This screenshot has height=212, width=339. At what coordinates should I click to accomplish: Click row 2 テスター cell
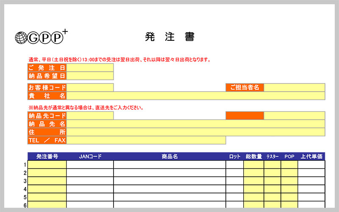(x=272, y=173)
